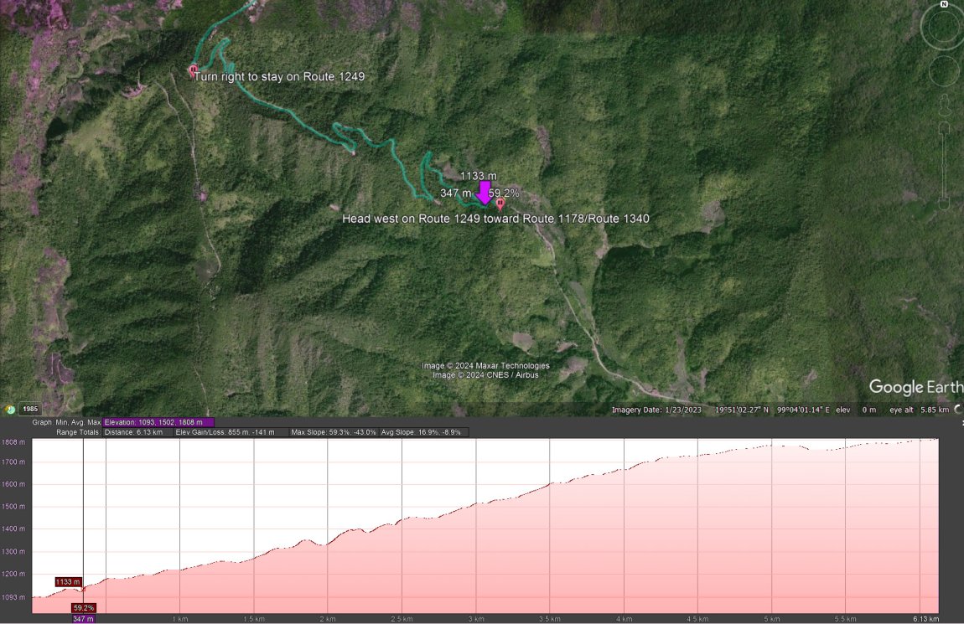Select the 'Turn right to stay on Route 1249' placemark
The height and width of the screenshot is (624, 964).
pos(192,70)
